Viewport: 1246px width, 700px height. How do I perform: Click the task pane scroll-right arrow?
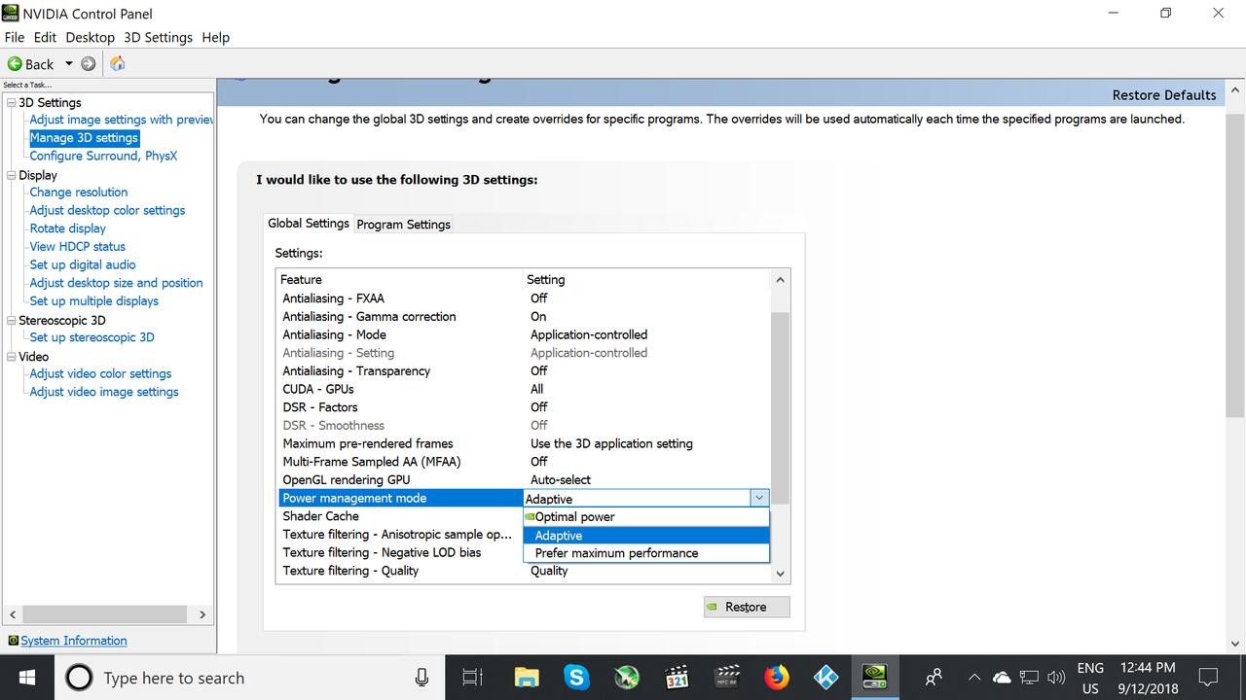(202, 614)
